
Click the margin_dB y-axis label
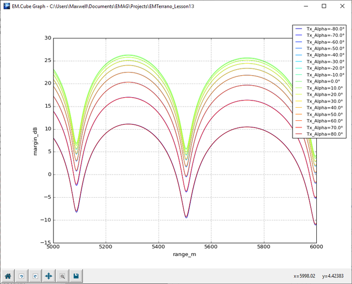coord(35,140)
